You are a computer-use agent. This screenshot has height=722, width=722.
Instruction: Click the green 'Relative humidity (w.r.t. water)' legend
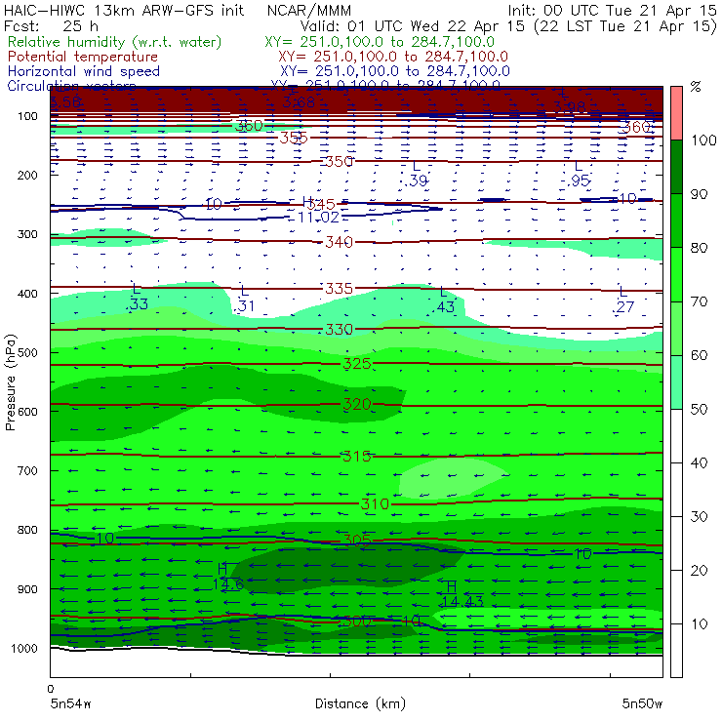pyautogui.click(x=115, y=42)
